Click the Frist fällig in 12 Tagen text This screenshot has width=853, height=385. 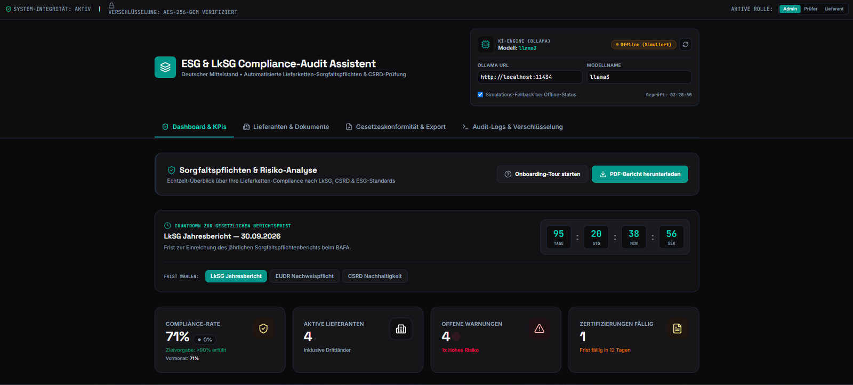pyautogui.click(x=605, y=350)
